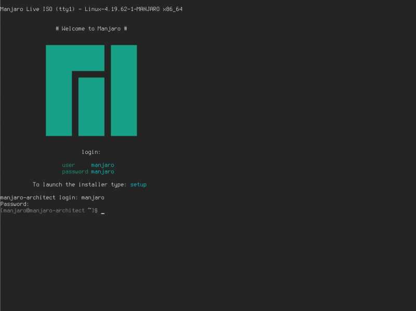
Task: Click the Manjaro logo
Action: click(92, 90)
